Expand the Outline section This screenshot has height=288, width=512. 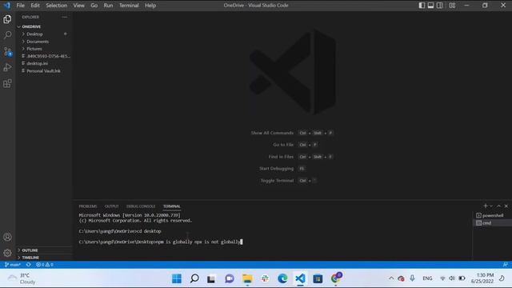point(44,250)
